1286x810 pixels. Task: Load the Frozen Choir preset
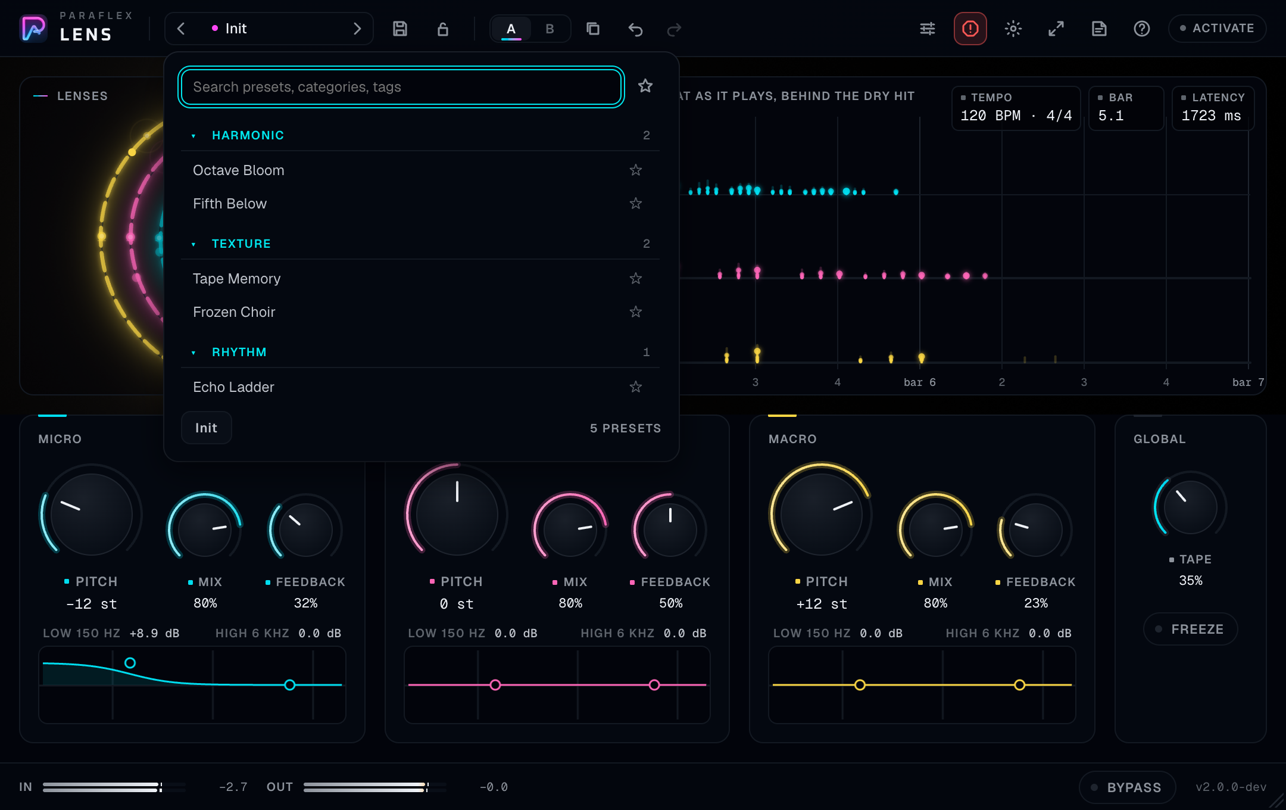tap(420, 311)
